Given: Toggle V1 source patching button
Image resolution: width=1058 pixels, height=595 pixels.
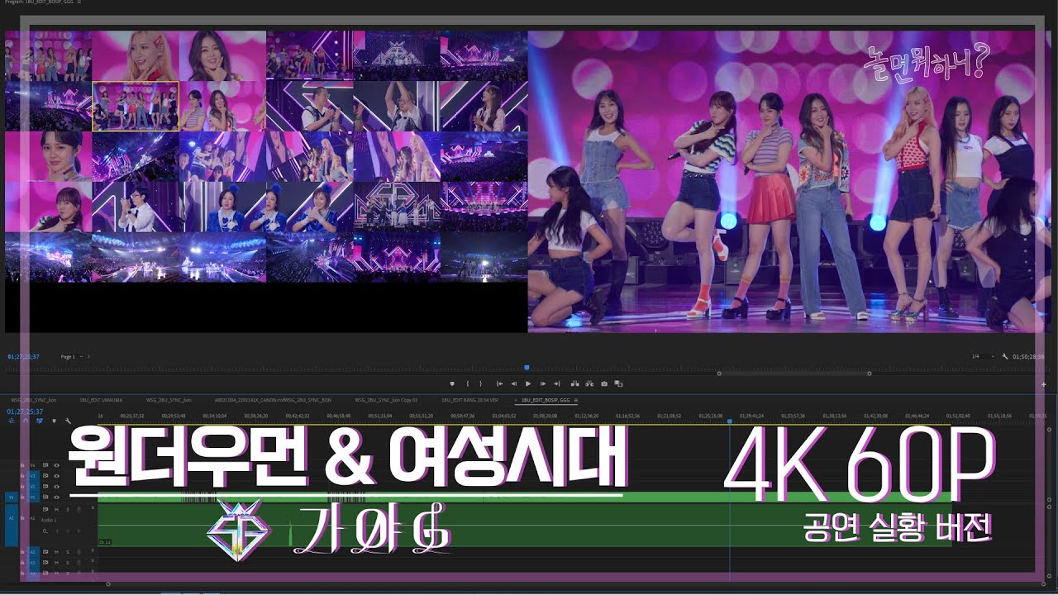Looking at the screenshot, I should (x=12, y=497).
